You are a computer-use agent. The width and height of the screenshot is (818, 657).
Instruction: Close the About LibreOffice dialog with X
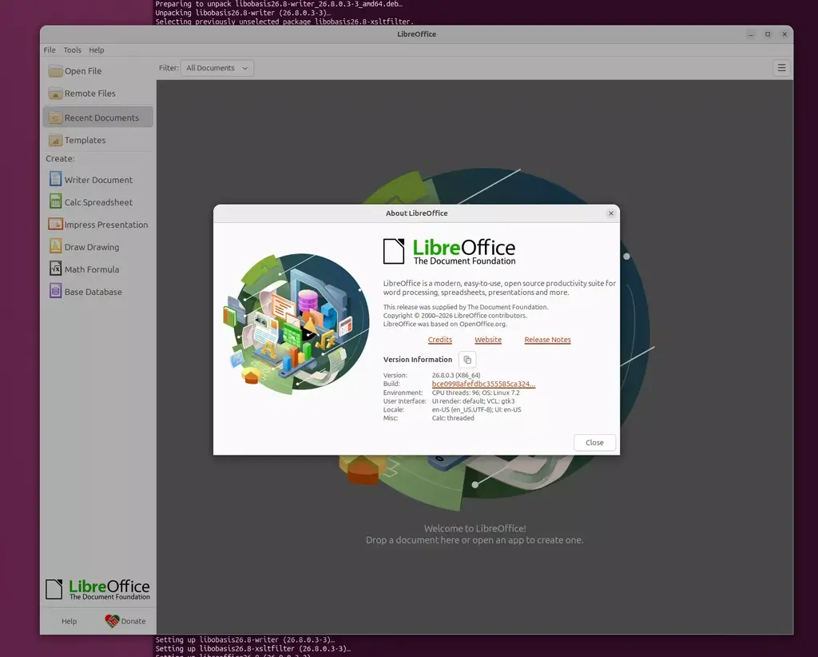(x=611, y=213)
